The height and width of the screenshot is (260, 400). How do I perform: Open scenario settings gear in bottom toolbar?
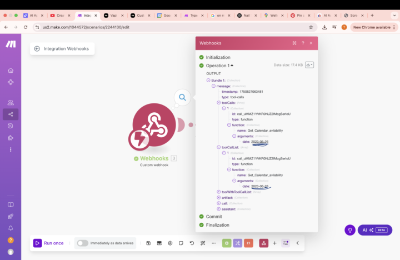pos(170,243)
